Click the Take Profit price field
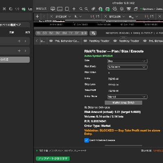The image size is (163, 163). [127, 91]
